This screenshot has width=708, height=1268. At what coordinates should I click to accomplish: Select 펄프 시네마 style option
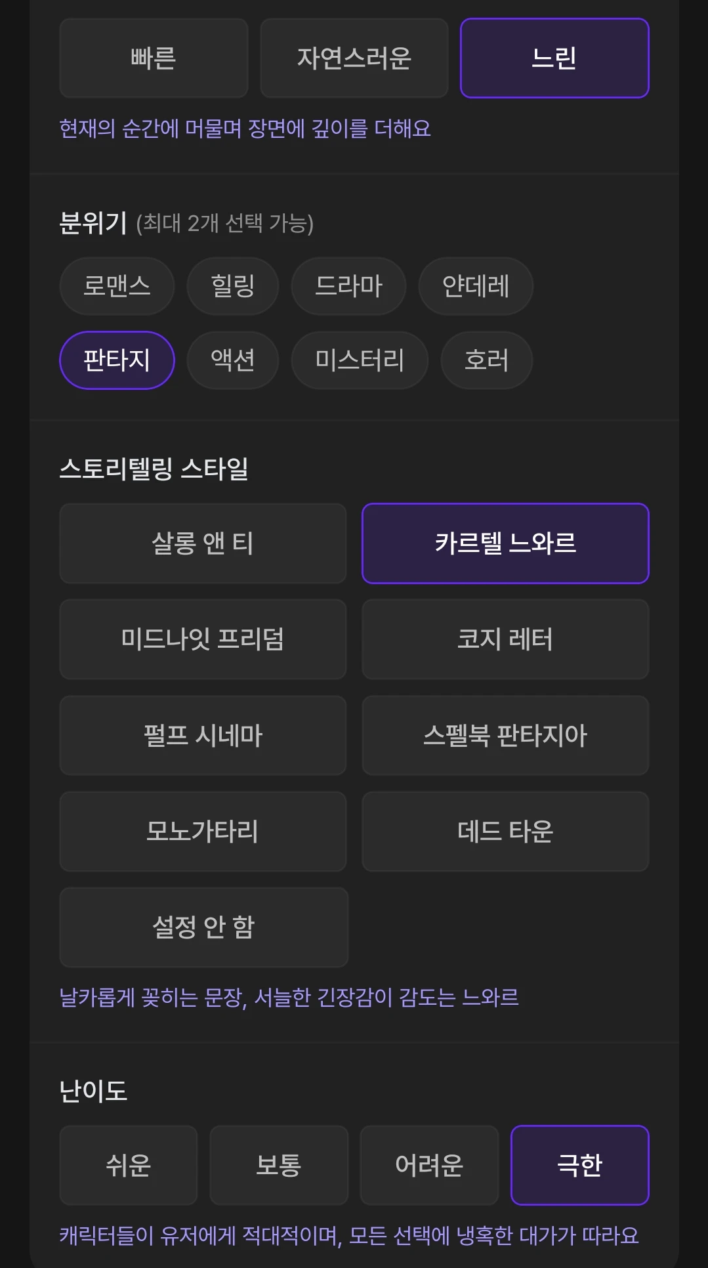tap(203, 735)
